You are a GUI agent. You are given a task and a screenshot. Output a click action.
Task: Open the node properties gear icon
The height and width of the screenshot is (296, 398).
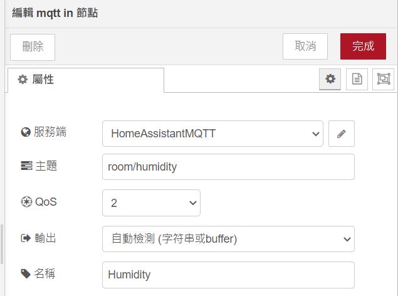330,79
